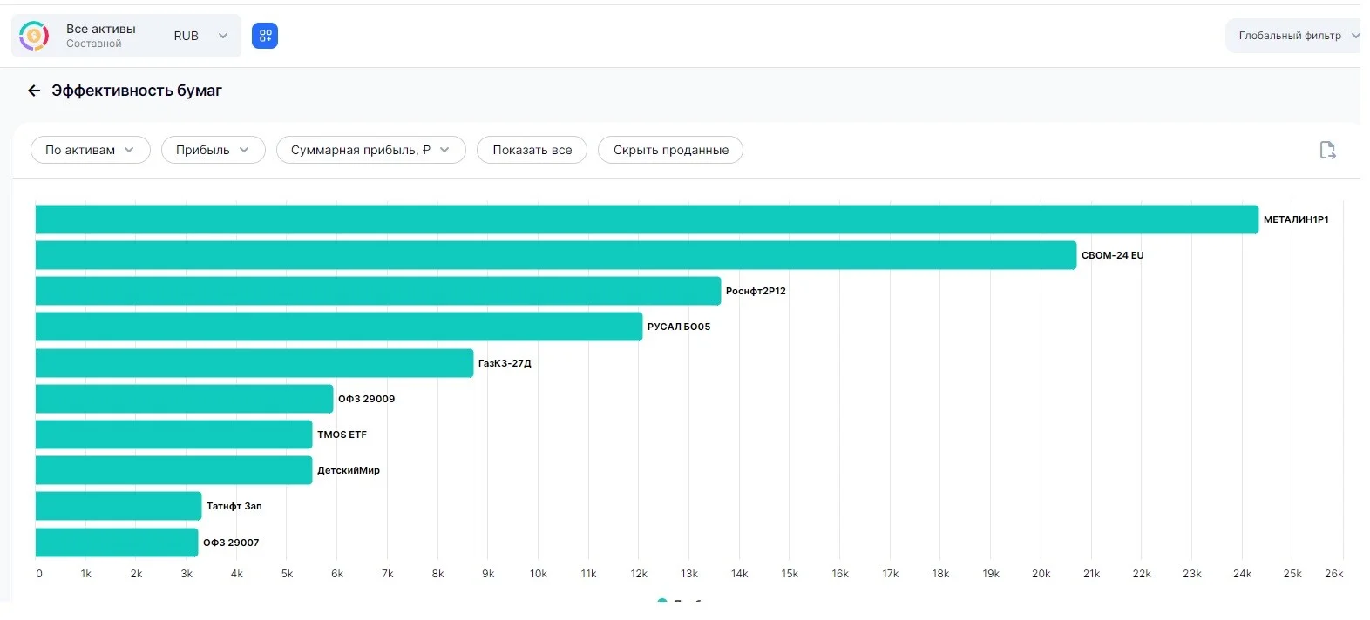Image resolution: width=1370 pixels, height=620 pixels.
Task: Click the colorful portfolio logo icon
Action: (x=34, y=36)
